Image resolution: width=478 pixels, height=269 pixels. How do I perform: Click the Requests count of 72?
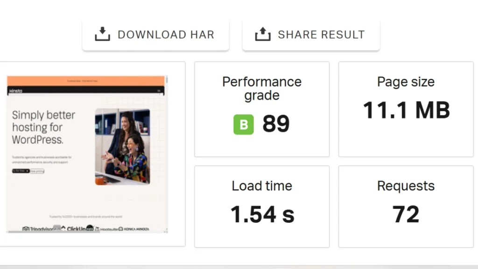pyautogui.click(x=406, y=214)
